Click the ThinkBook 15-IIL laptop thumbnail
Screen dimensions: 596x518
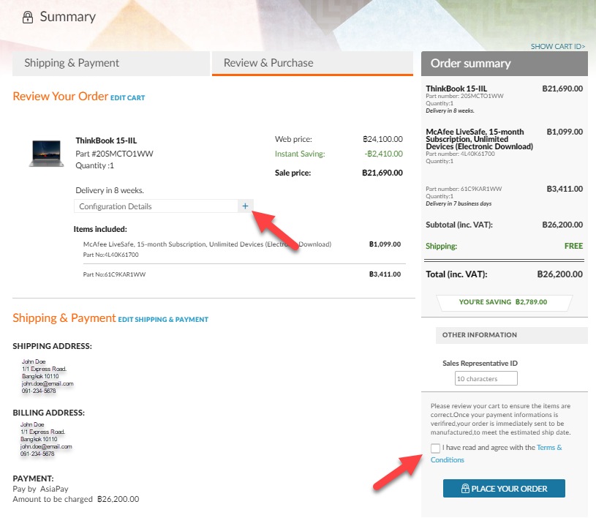coord(46,154)
